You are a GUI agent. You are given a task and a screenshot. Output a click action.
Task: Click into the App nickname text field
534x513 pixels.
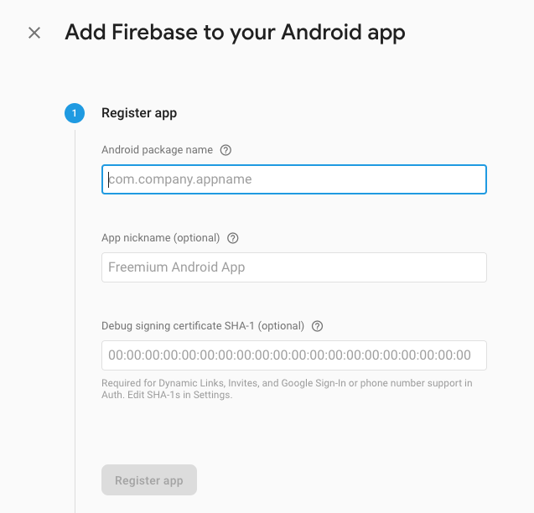pyautogui.click(x=293, y=267)
